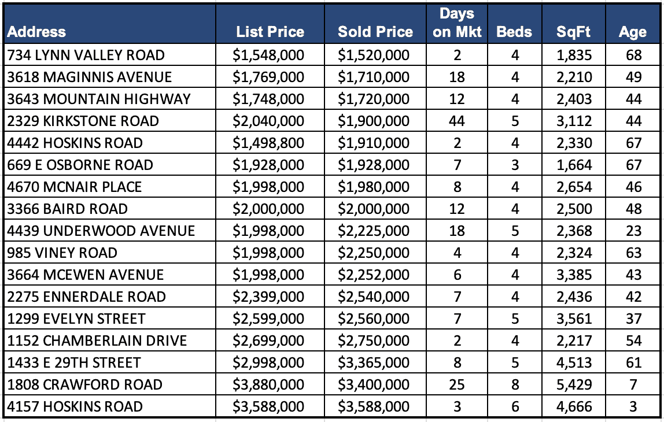Select the 3,561 SqFt cell
Image resolution: width=664 pixels, height=422 pixels.
coord(574,319)
